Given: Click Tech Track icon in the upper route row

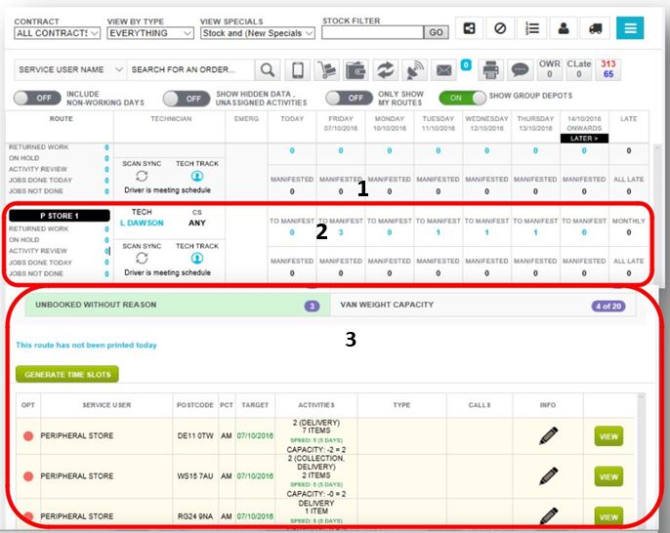Looking at the screenshot, I should coord(197,176).
